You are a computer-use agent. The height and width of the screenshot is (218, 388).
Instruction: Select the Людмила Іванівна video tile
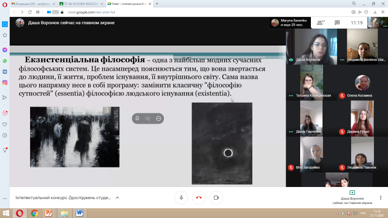pos(362,47)
